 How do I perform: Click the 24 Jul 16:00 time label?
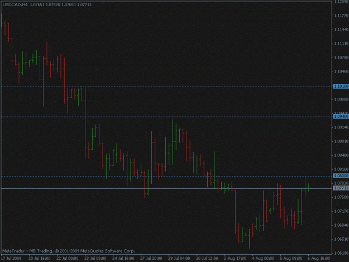(123, 259)
